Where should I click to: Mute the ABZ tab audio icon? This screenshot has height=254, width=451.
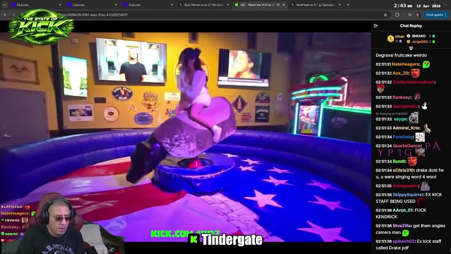tap(278, 5)
